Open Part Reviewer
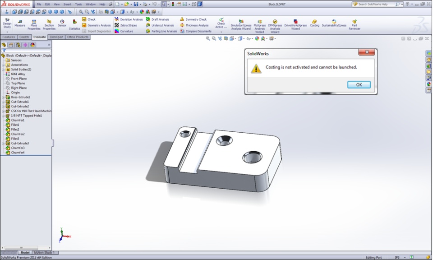This screenshot has width=433, height=260. point(355,25)
